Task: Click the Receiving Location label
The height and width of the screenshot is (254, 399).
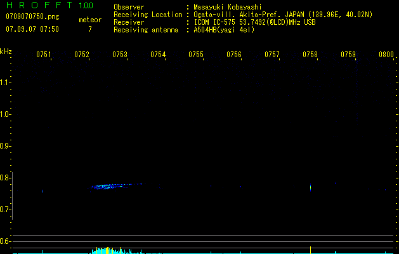Action: [x=148, y=15]
